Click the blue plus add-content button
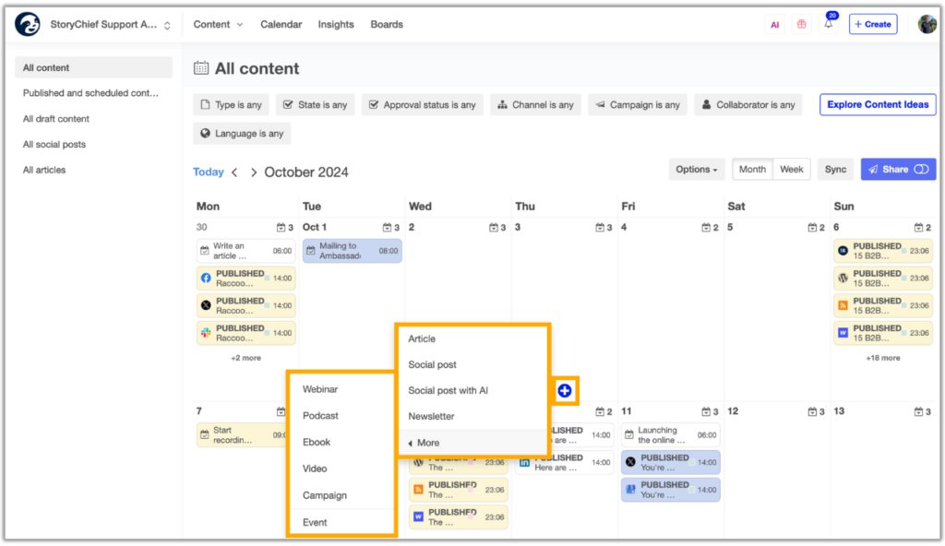 click(564, 390)
